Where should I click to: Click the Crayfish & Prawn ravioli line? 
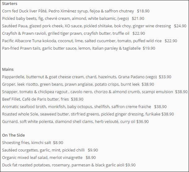point(73,34)
